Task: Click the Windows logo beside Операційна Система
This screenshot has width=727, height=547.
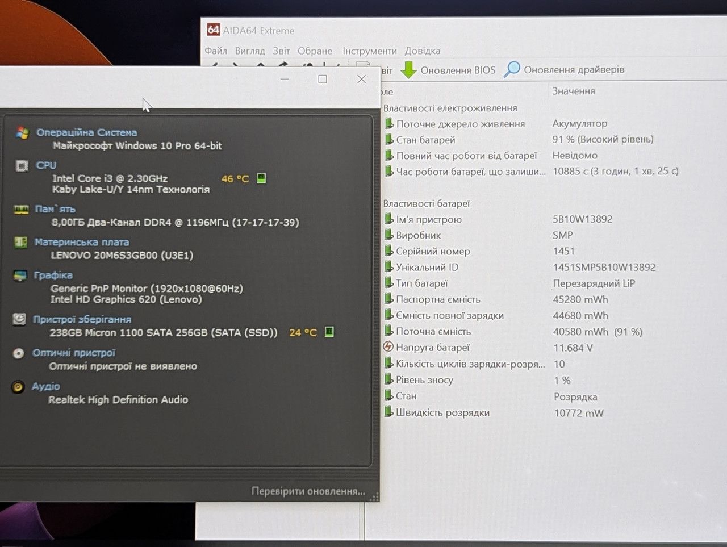Action: tap(22, 133)
